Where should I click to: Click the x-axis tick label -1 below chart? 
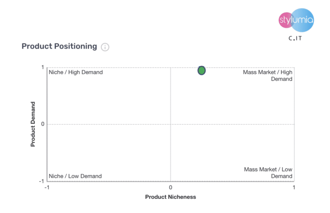47,188
